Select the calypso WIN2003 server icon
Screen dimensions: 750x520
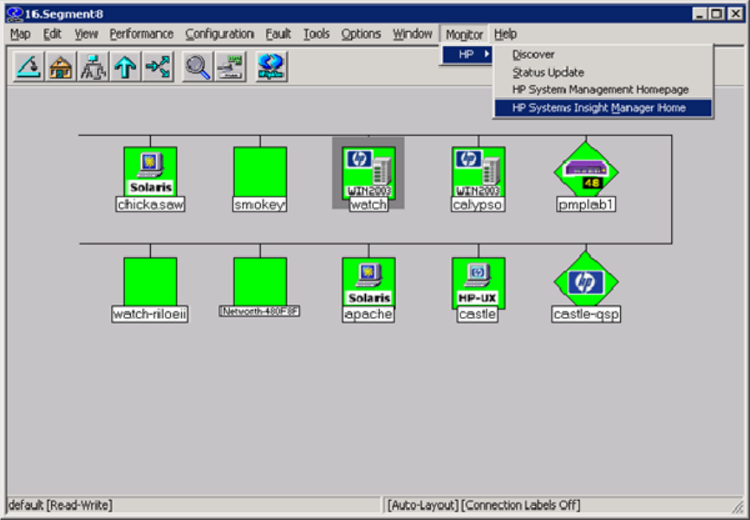click(479, 172)
